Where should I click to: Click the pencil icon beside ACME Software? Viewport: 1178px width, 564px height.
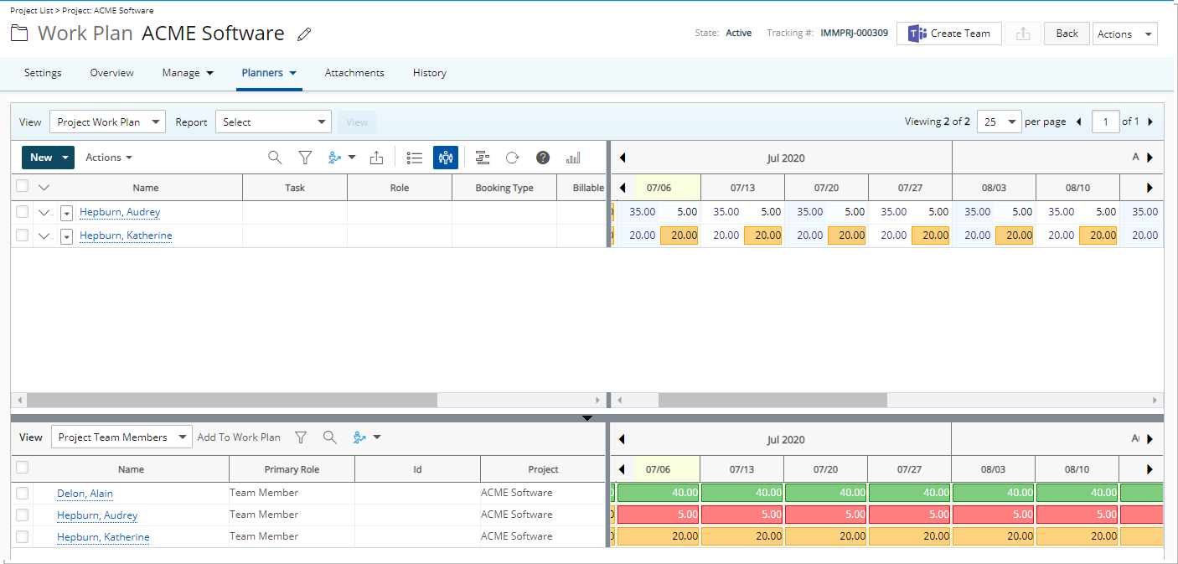coord(304,34)
